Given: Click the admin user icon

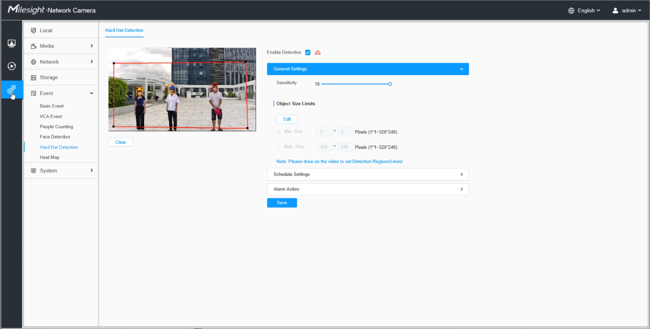Looking at the screenshot, I should click(x=615, y=10).
